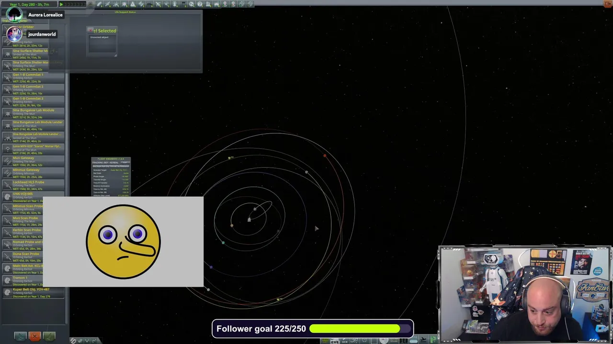Click the green time-warp play arrow
The image size is (613, 344).
(x=61, y=4)
